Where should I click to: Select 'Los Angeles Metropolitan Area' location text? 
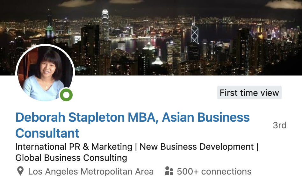(x=91, y=171)
